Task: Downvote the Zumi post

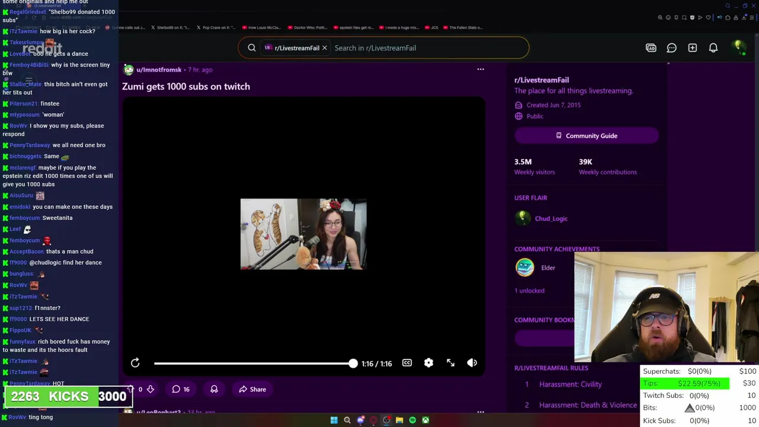Action: (150, 389)
